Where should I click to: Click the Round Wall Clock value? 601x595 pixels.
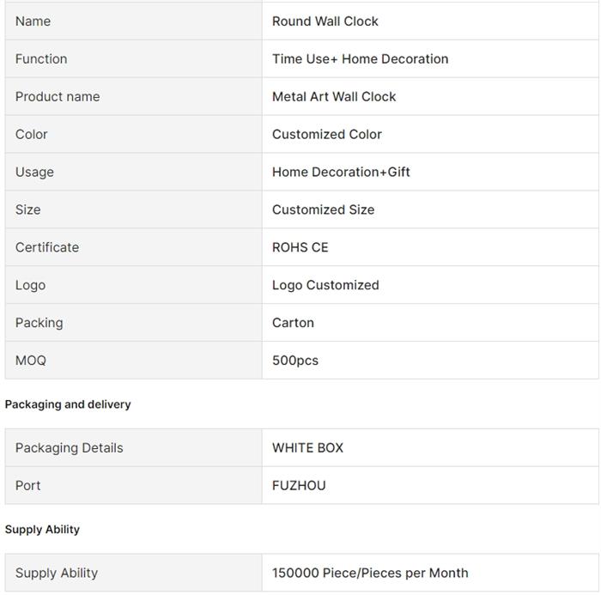pyautogui.click(x=325, y=21)
